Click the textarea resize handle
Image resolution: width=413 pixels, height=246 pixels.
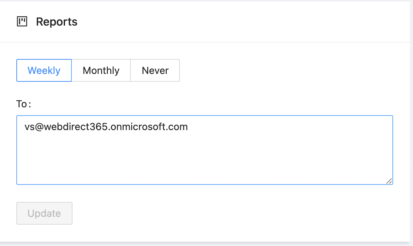pyautogui.click(x=389, y=181)
